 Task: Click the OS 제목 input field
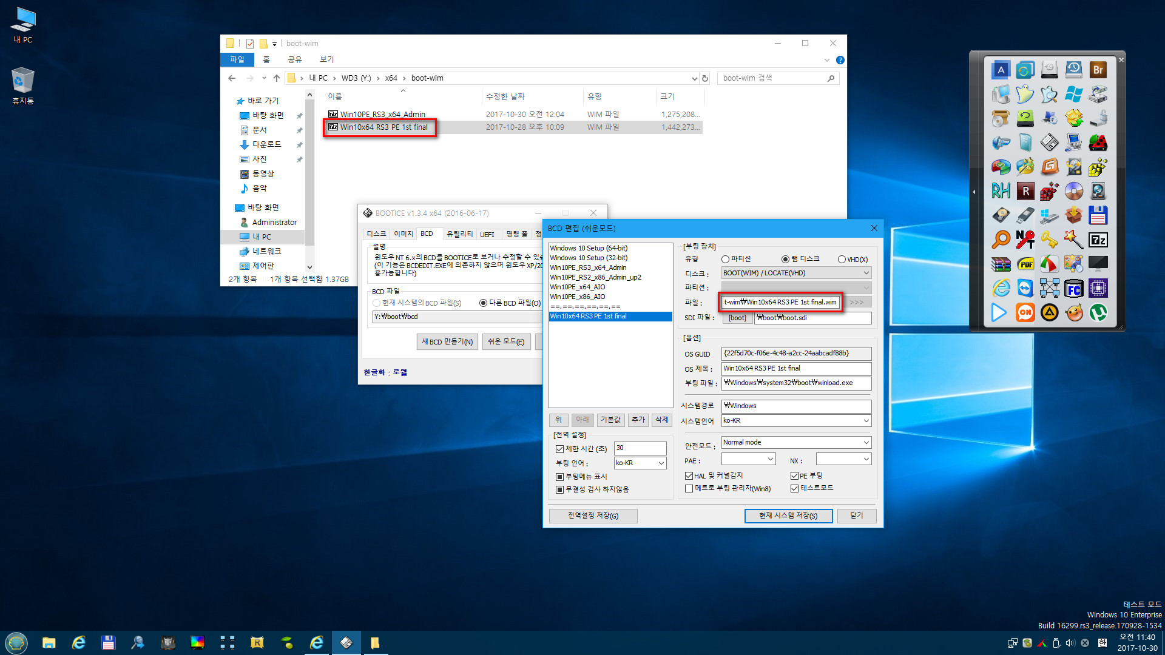coord(796,368)
